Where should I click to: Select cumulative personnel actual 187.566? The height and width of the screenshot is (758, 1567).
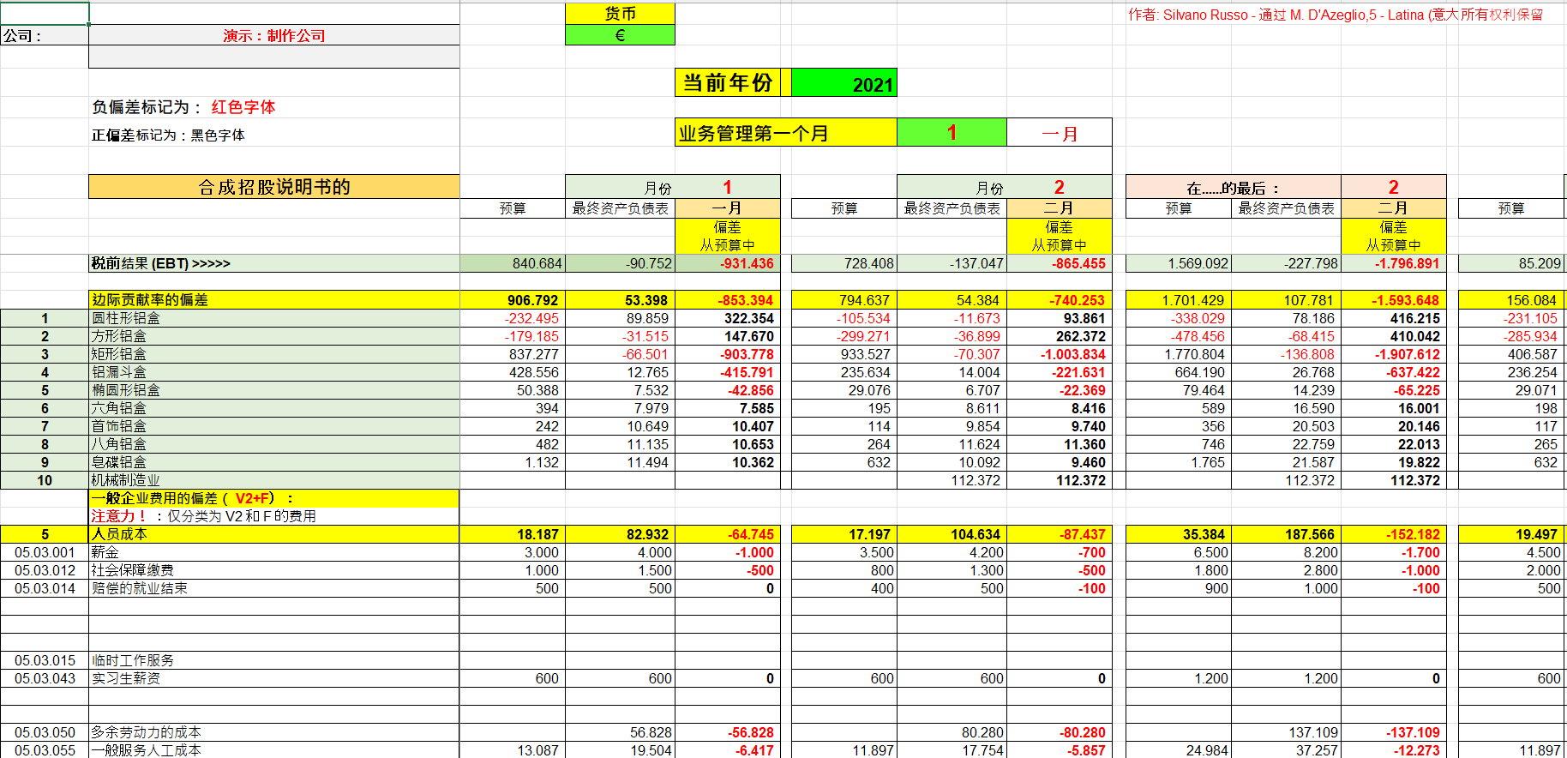(x=1286, y=533)
